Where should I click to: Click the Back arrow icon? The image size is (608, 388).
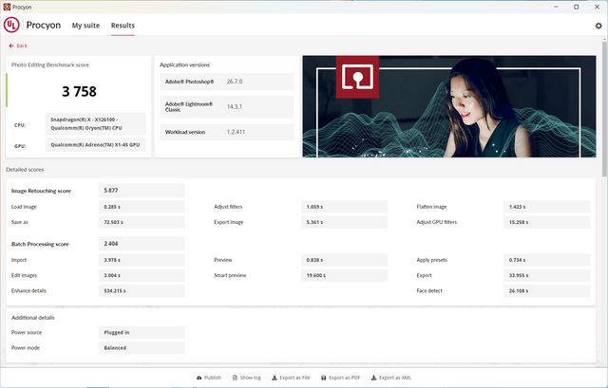[11, 46]
